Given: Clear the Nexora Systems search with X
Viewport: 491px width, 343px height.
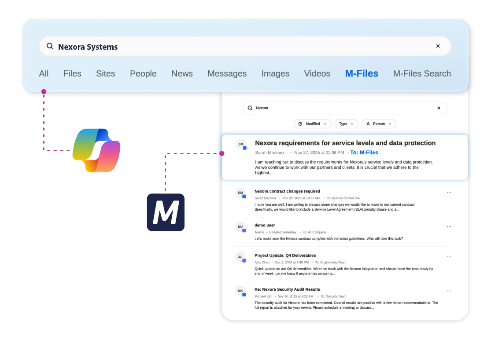Looking at the screenshot, I should pyautogui.click(x=438, y=46).
